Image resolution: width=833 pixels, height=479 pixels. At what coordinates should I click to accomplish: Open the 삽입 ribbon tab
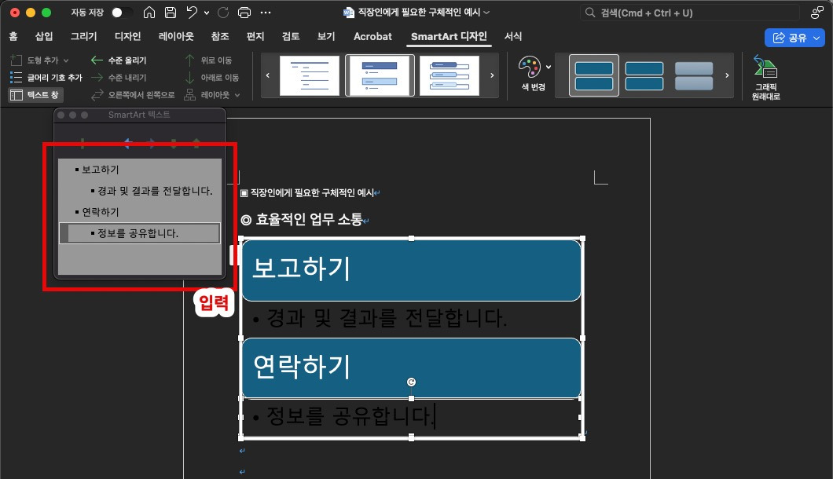(44, 36)
